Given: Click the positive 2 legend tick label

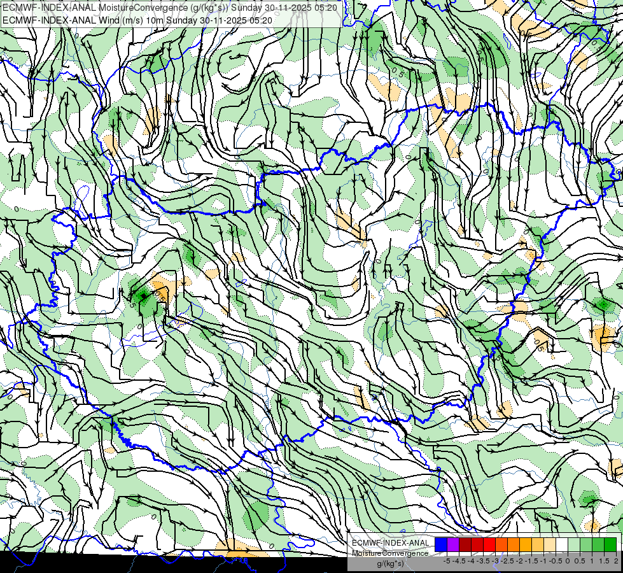Looking at the screenshot, I should 616,561.
